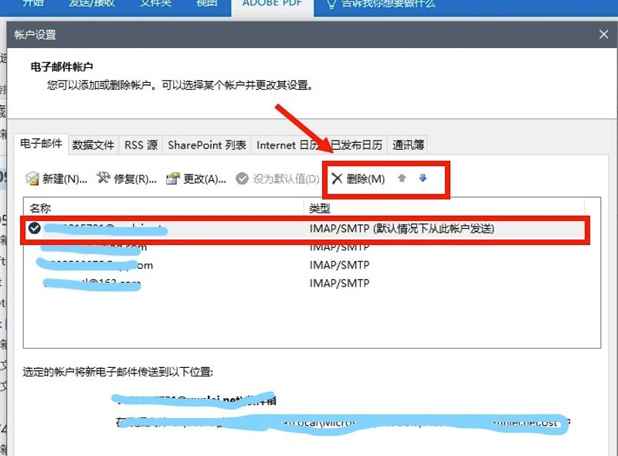Open the 文件夹 ribbon tab
The width and height of the screenshot is (618, 456).
156,4
